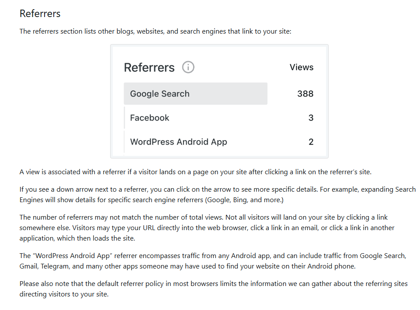Click WordPress Android App's view count of 2

[311, 142]
